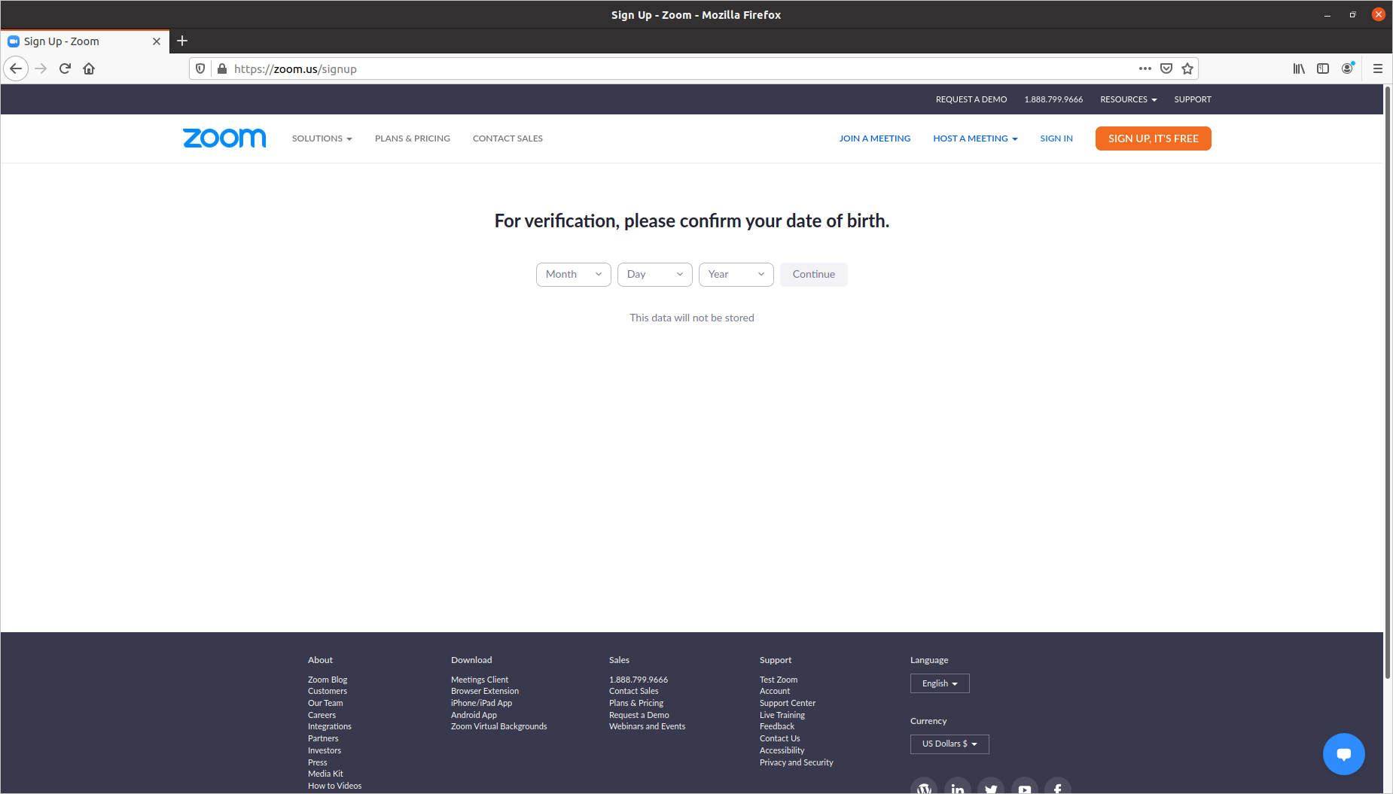1393x794 pixels.
Task: Open How to Videos footer link
Action: point(334,786)
